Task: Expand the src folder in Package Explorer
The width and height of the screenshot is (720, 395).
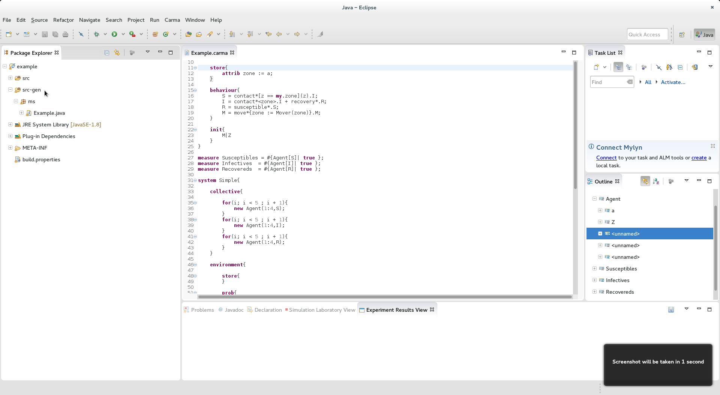Action: click(x=10, y=78)
